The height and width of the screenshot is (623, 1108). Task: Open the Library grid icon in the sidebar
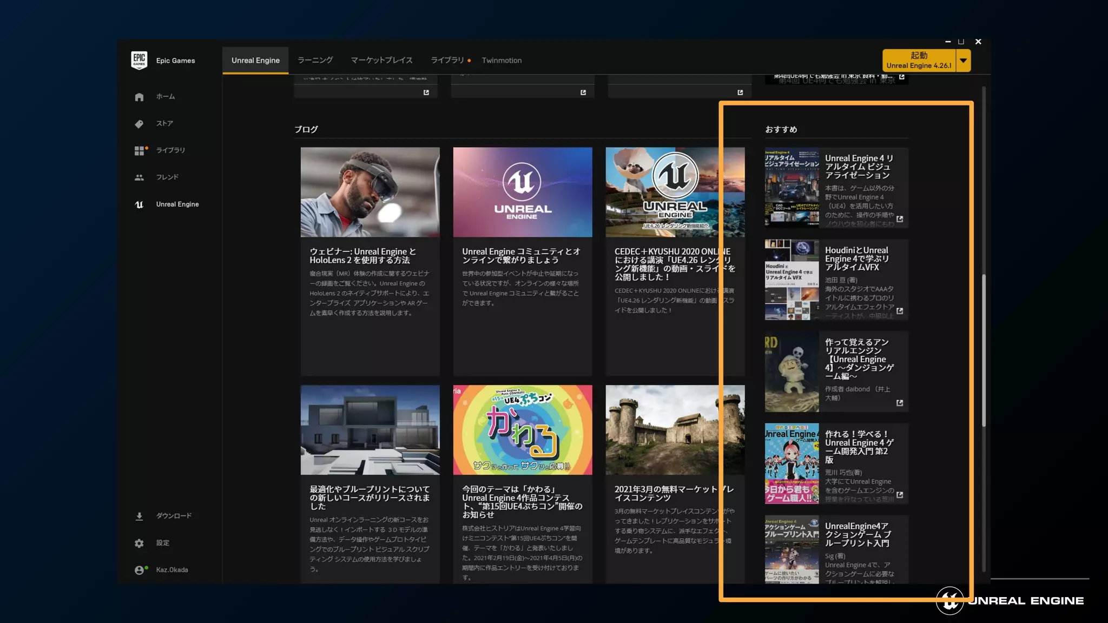pos(140,150)
